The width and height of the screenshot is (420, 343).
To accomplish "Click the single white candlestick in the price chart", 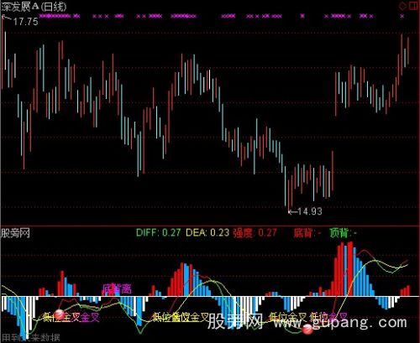I will pos(209,80).
